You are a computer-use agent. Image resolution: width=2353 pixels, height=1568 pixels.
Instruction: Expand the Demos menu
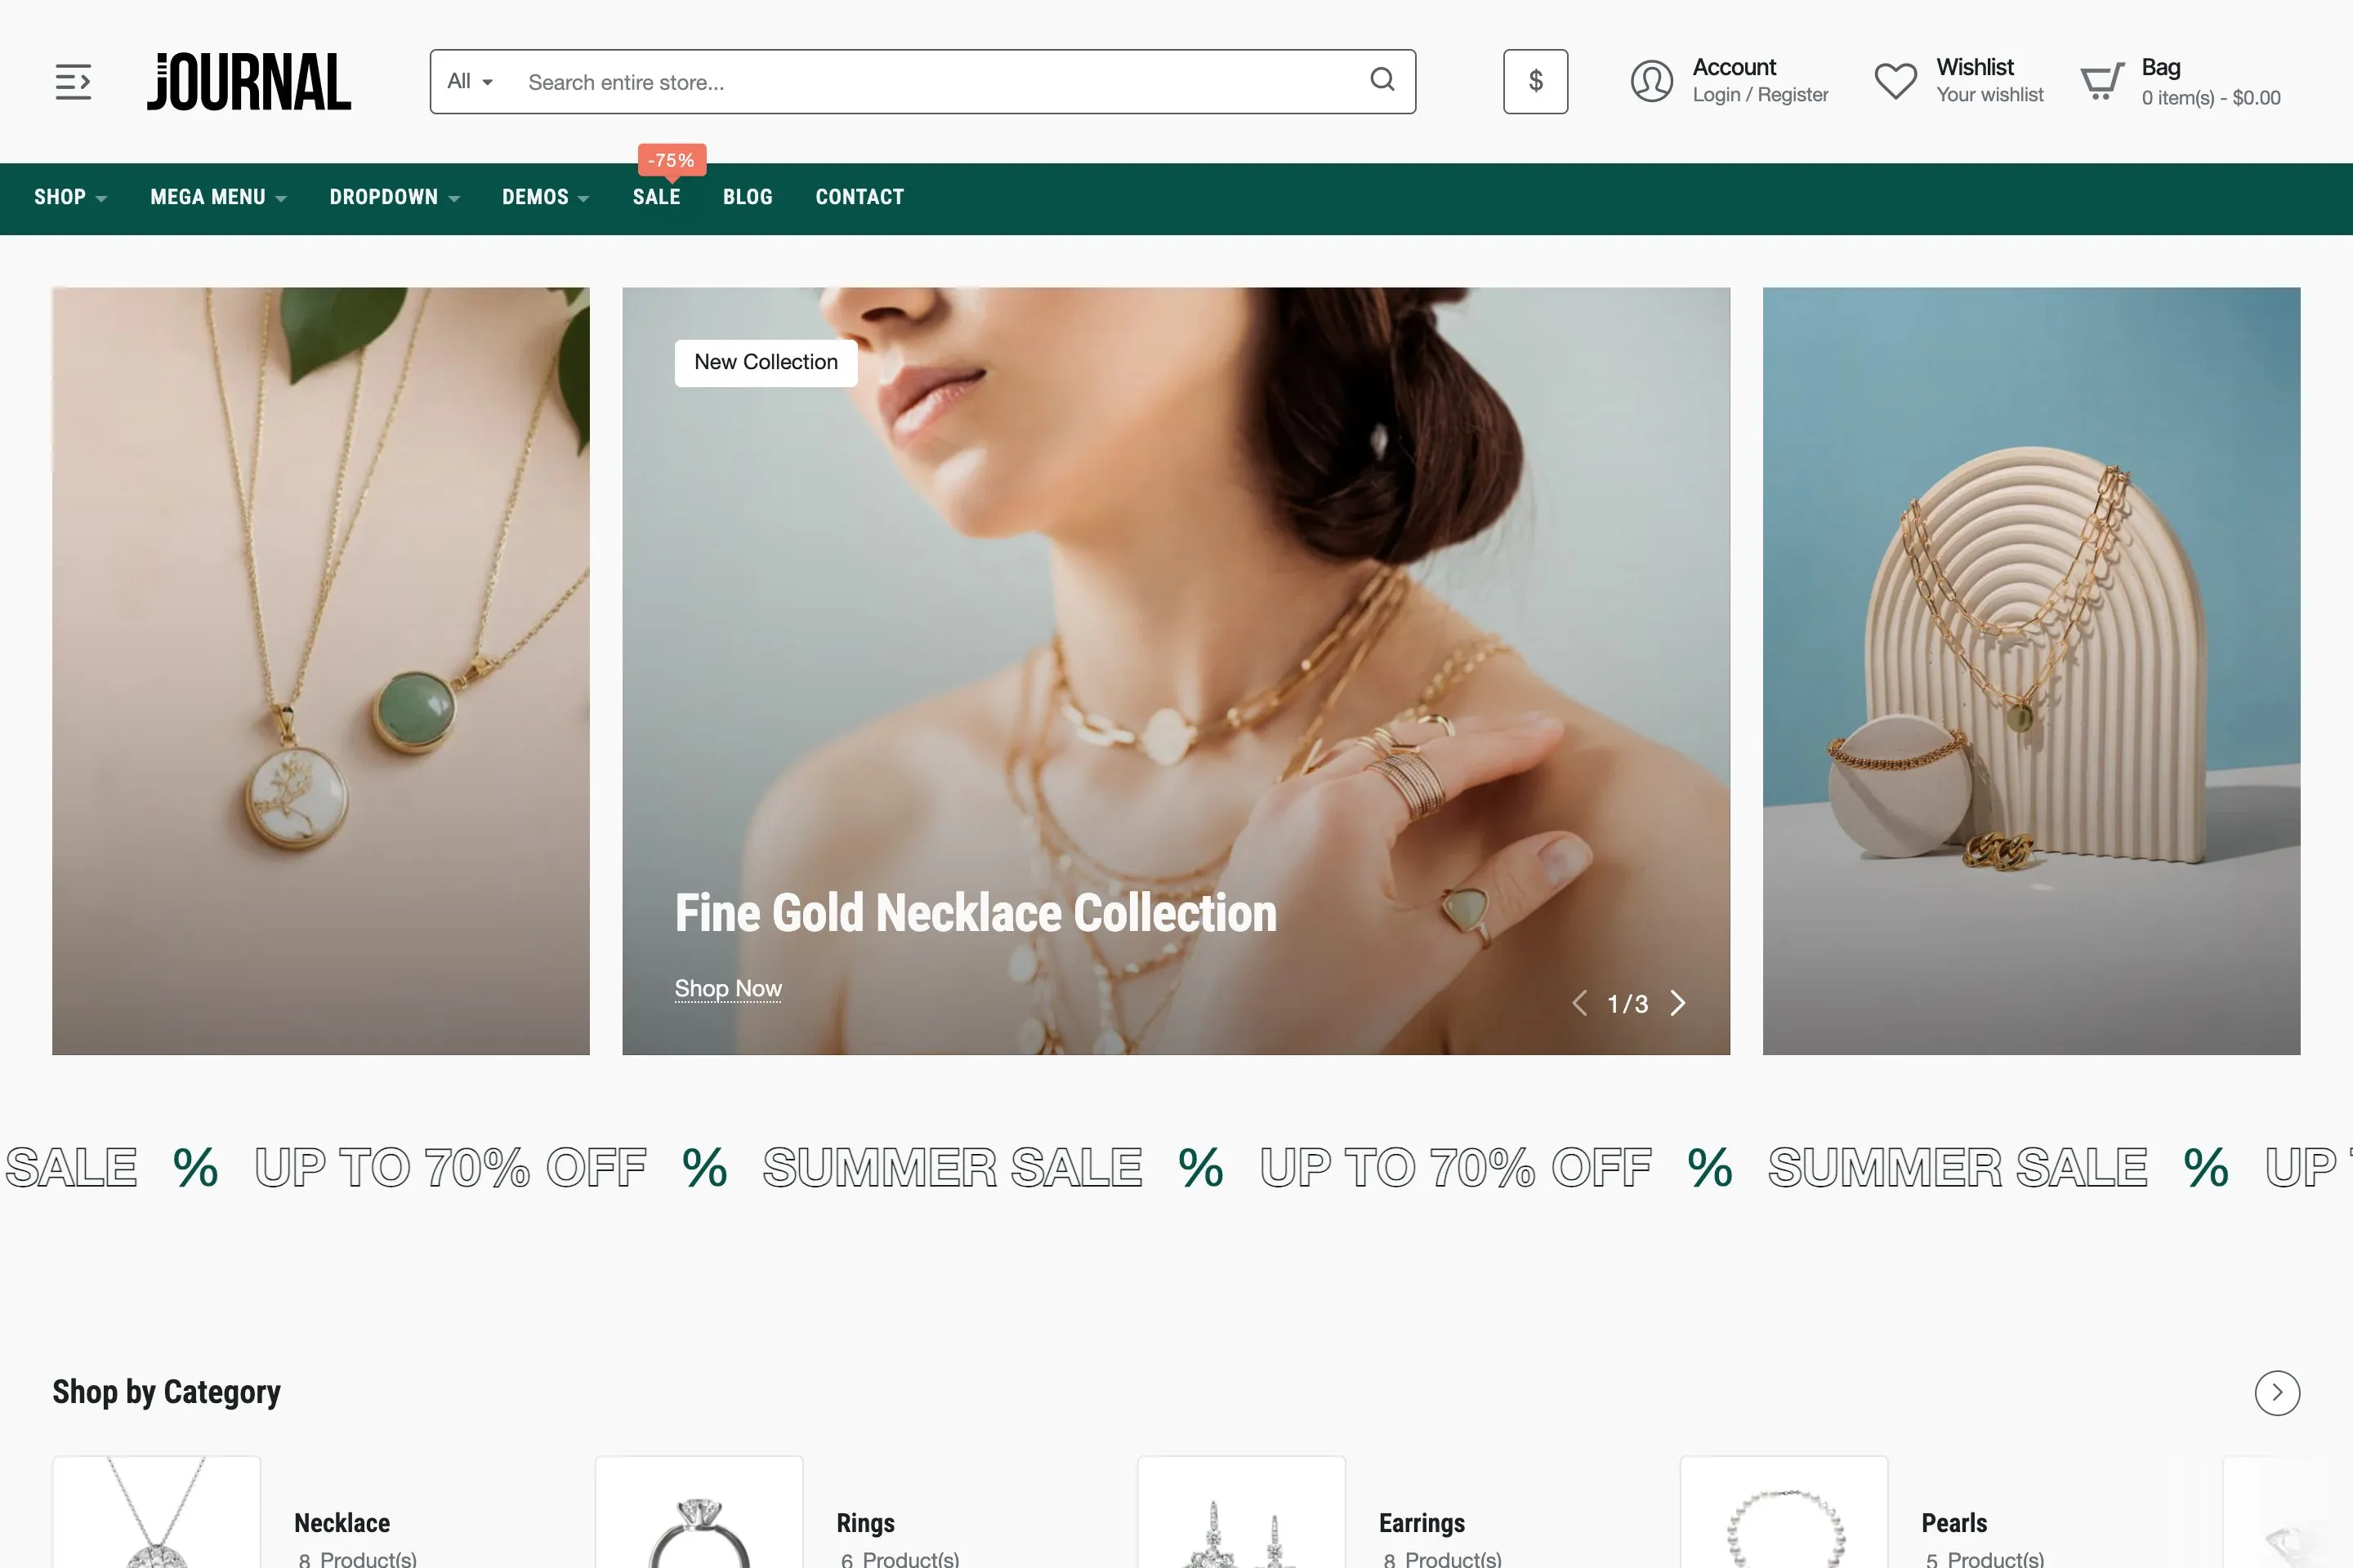pyautogui.click(x=545, y=197)
